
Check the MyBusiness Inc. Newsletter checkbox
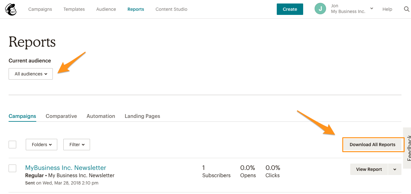tap(12, 168)
